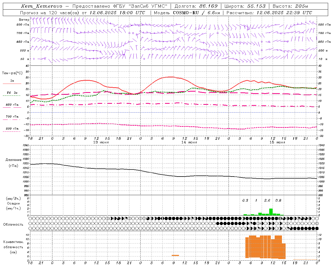The height and width of the screenshot is (265, 332).
Task: Click the '0.8' precipitation amount value
Action: point(278,201)
